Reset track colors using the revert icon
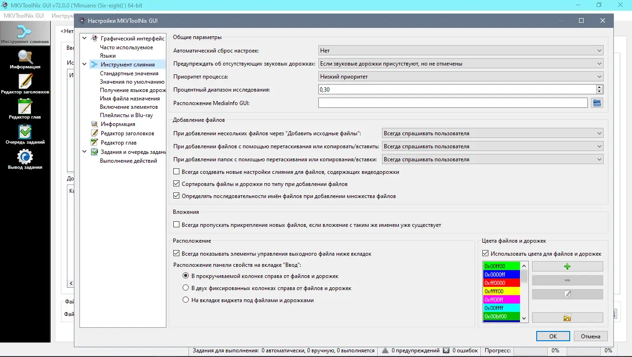Image resolution: width=632 pixels, height=357 pixels. point(567,317)
